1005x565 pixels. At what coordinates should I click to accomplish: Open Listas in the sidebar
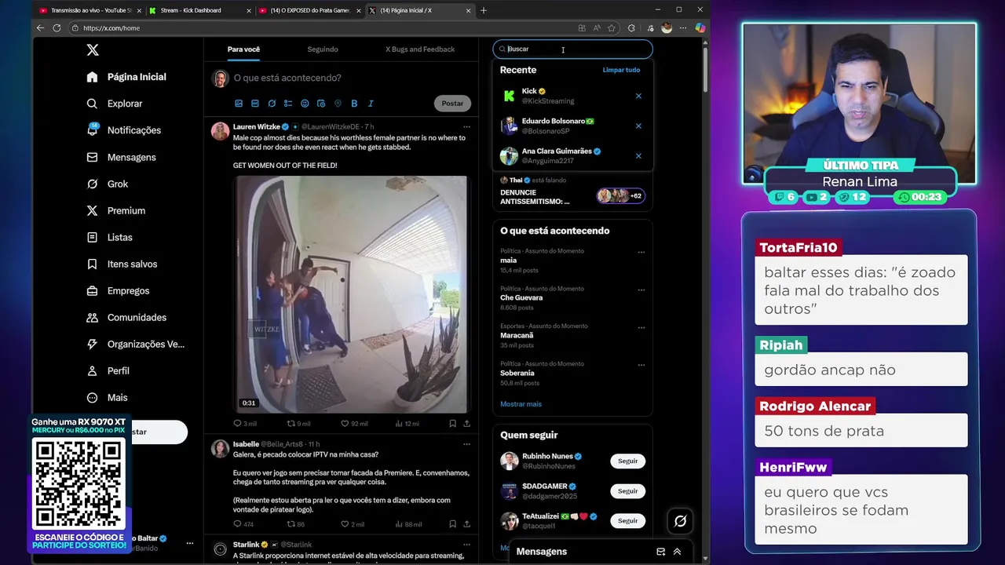tap(109, 237)
